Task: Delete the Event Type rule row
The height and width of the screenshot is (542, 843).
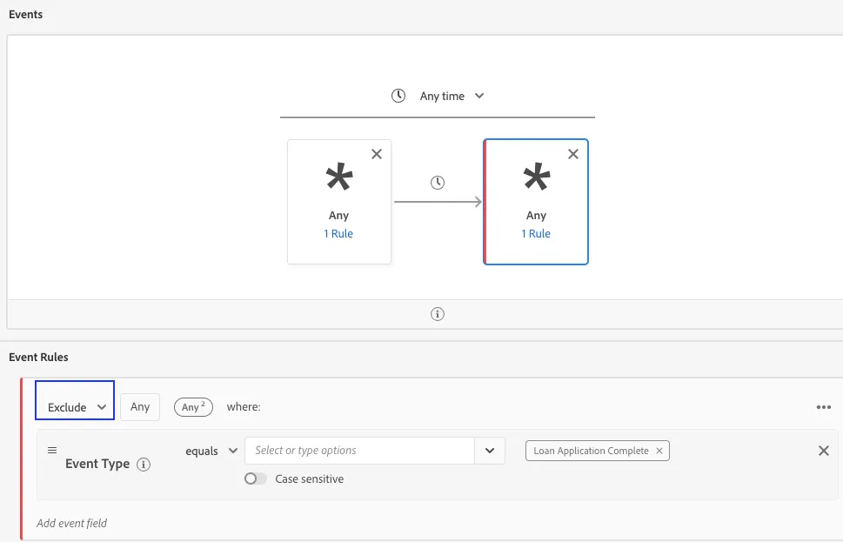Action: (824, 451)
